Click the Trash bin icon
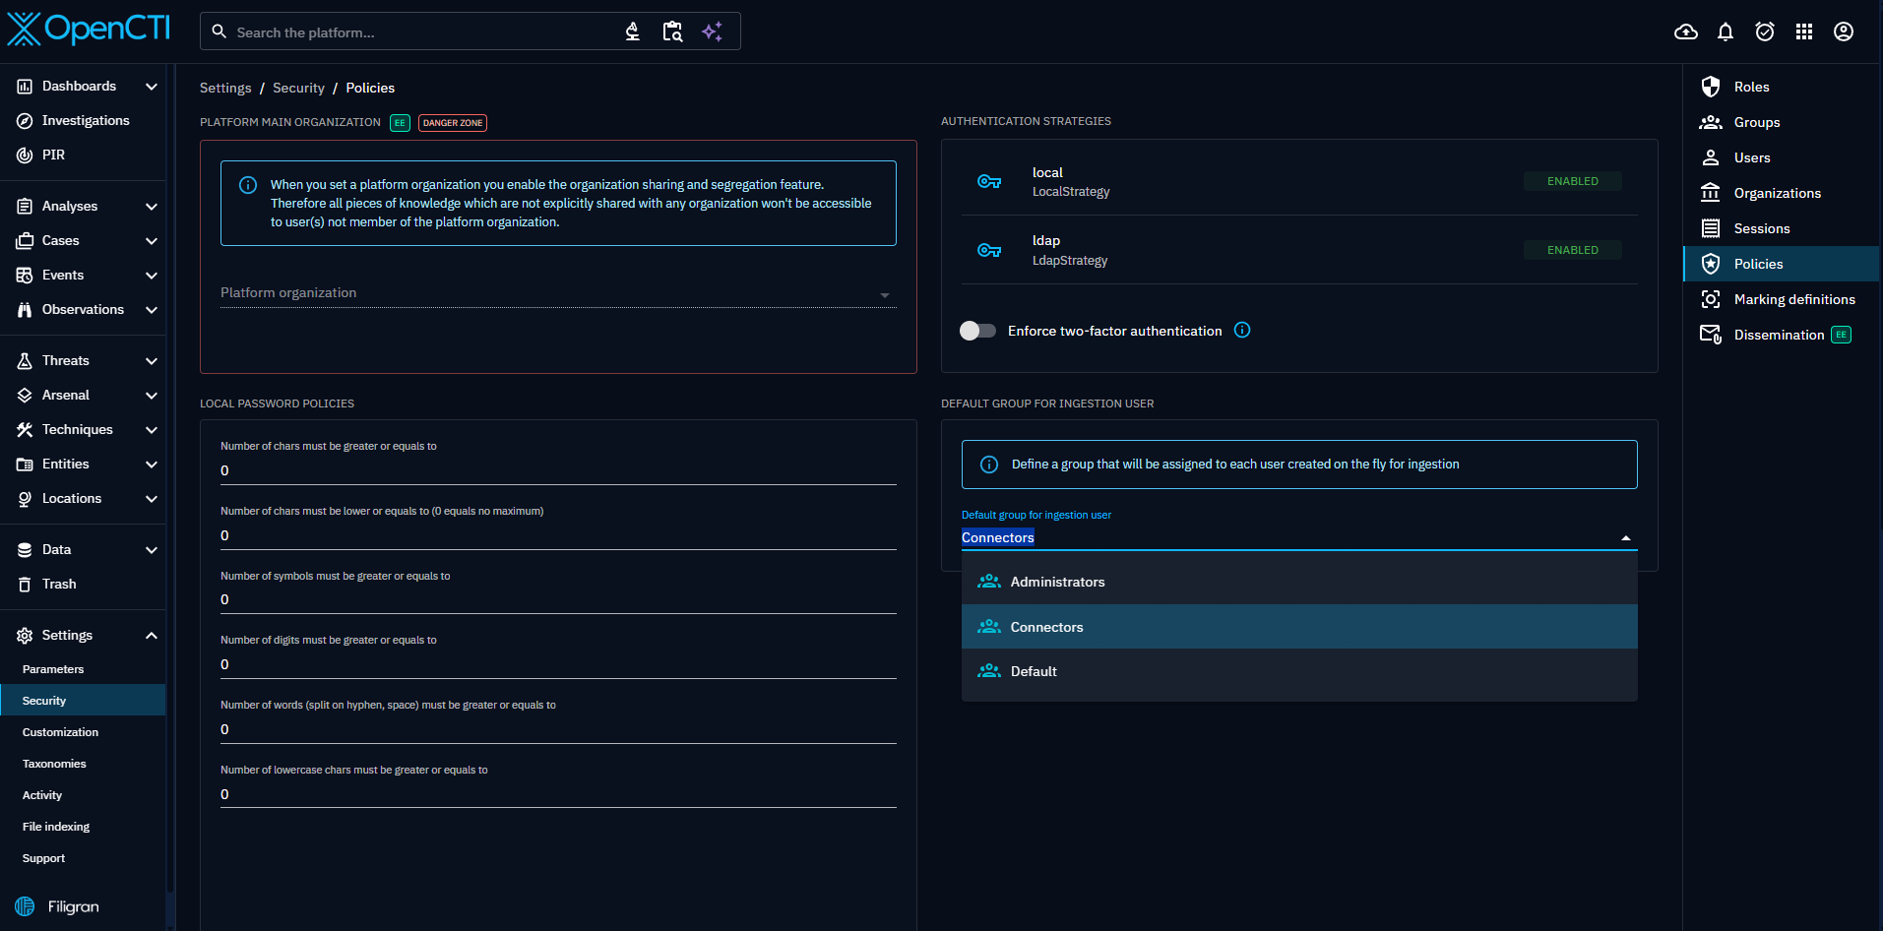 [x=25, y=584]
